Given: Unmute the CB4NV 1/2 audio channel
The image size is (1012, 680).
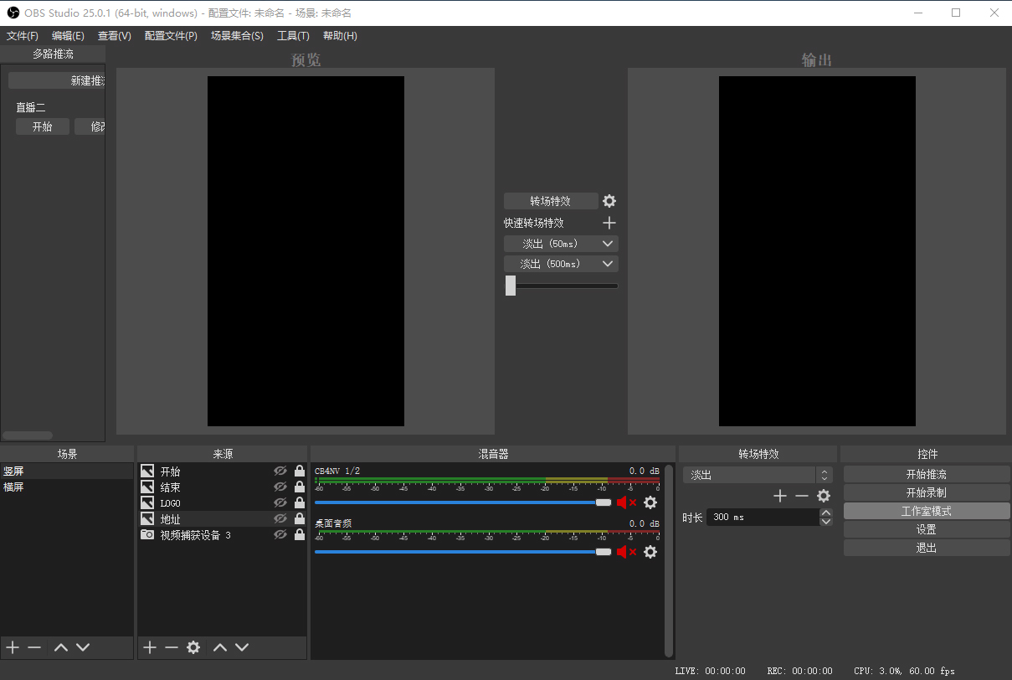Looking at the screenshot, I should coord(626,502).
